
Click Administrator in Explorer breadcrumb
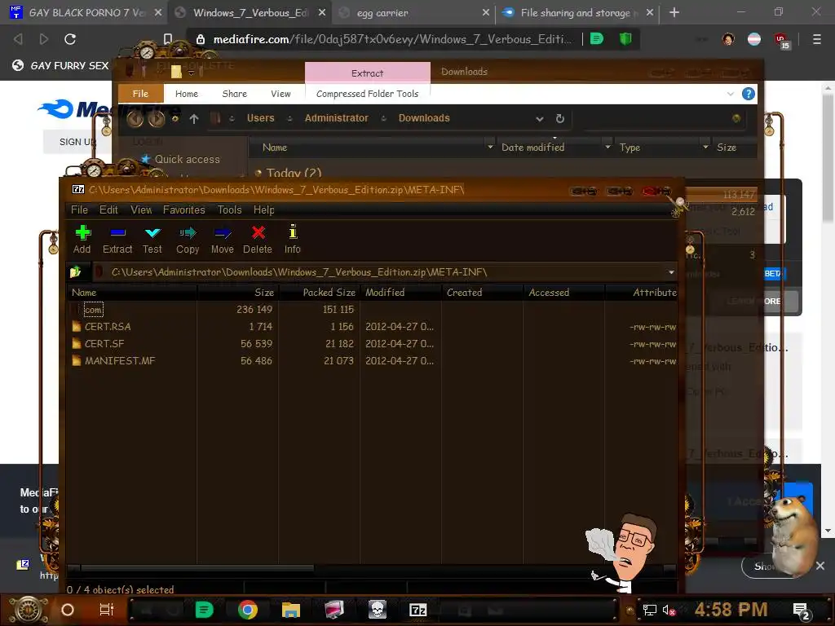coord(337,118)
